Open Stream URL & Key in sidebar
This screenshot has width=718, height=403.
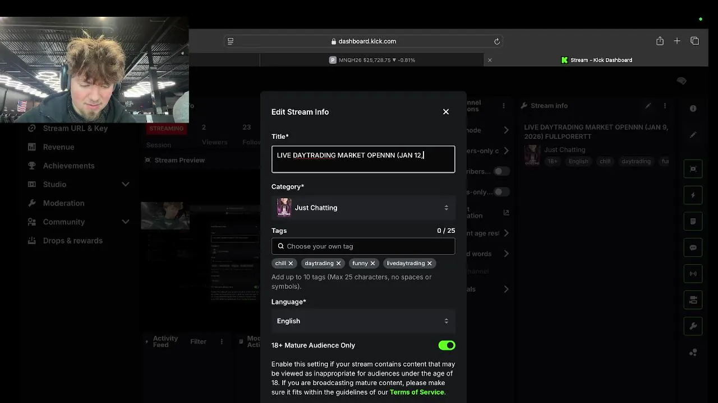coord(75,128)
